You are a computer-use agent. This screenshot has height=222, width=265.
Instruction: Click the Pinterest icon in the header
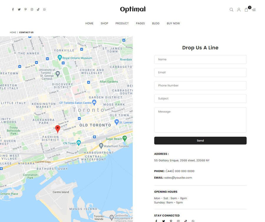26,9
